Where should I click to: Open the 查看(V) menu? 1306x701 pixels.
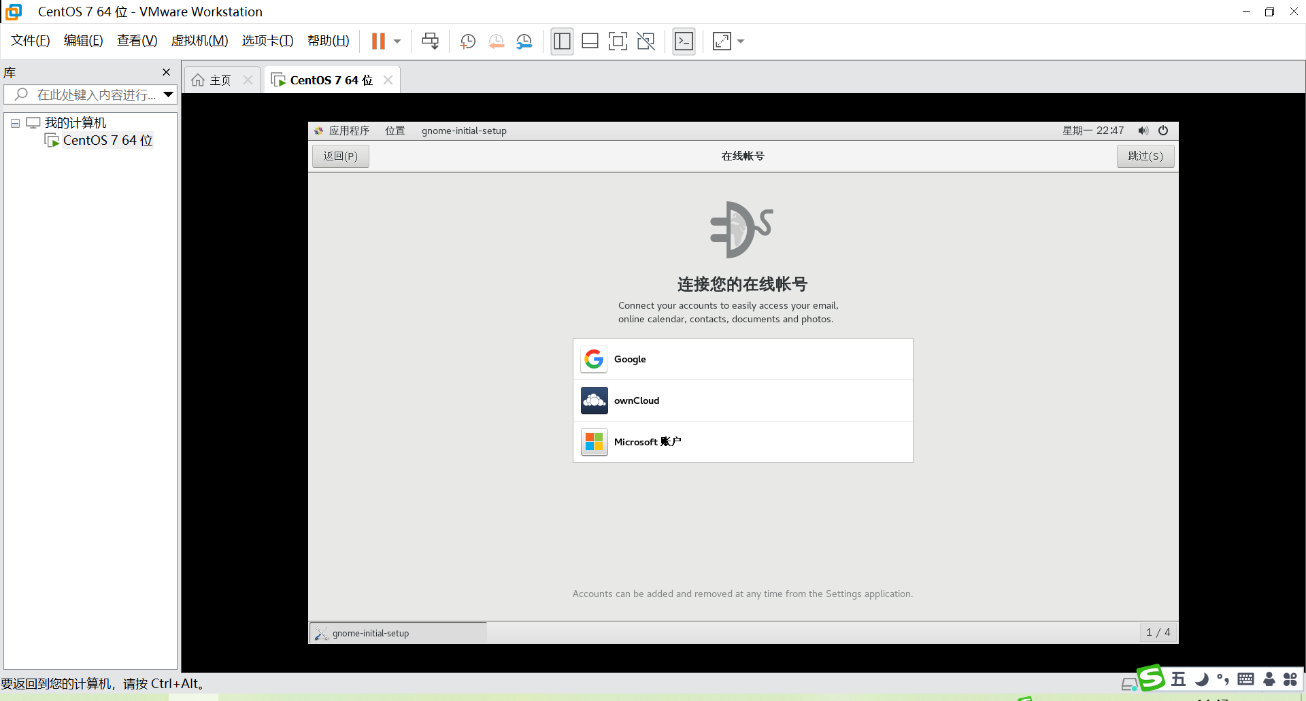tap(137, 41)
